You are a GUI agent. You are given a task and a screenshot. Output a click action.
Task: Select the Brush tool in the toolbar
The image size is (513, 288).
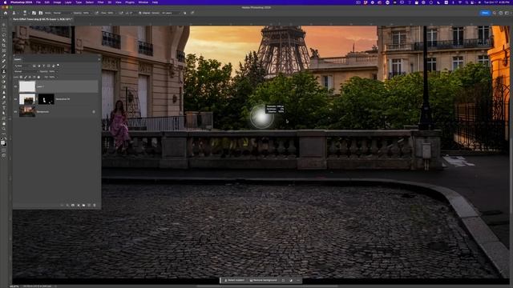tap(4, 66)
